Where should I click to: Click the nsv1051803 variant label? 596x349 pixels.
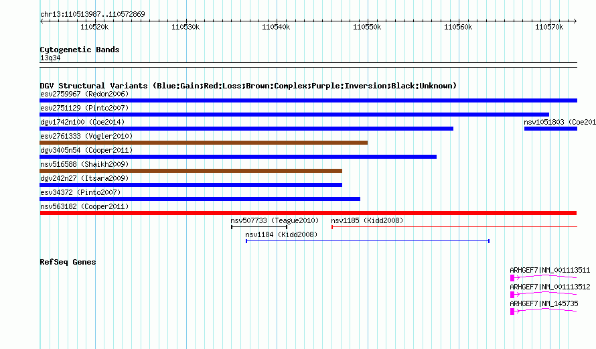[x=560, y=122]
